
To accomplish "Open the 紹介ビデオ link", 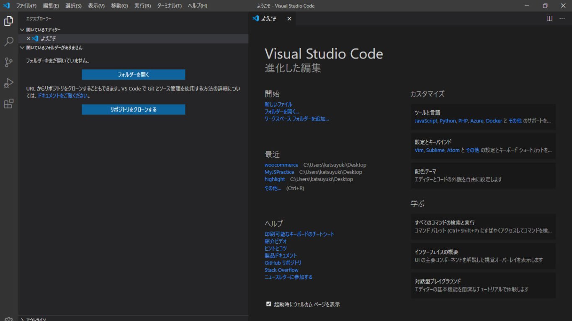I will [276, 241].
